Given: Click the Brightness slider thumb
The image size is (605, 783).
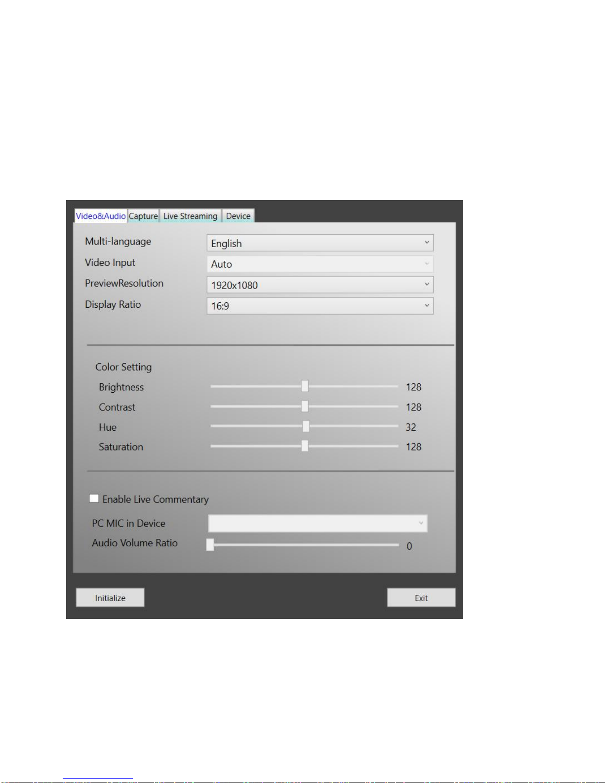Looking at the screenshot, I should tap(305, 386).
